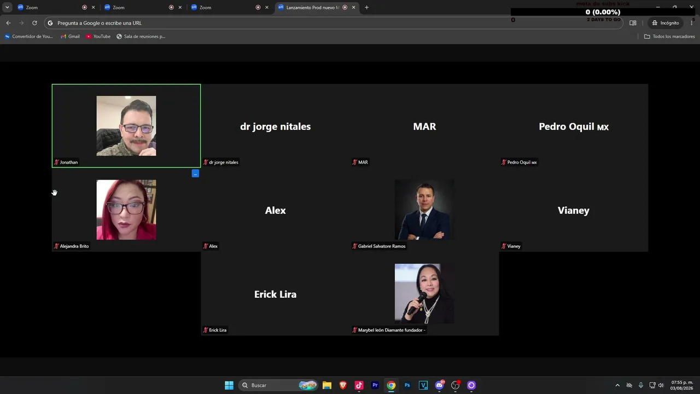The width and height of the screenshot is (700, 394).
Task: Open the YouTube bookmark
Action: point(98,37)
